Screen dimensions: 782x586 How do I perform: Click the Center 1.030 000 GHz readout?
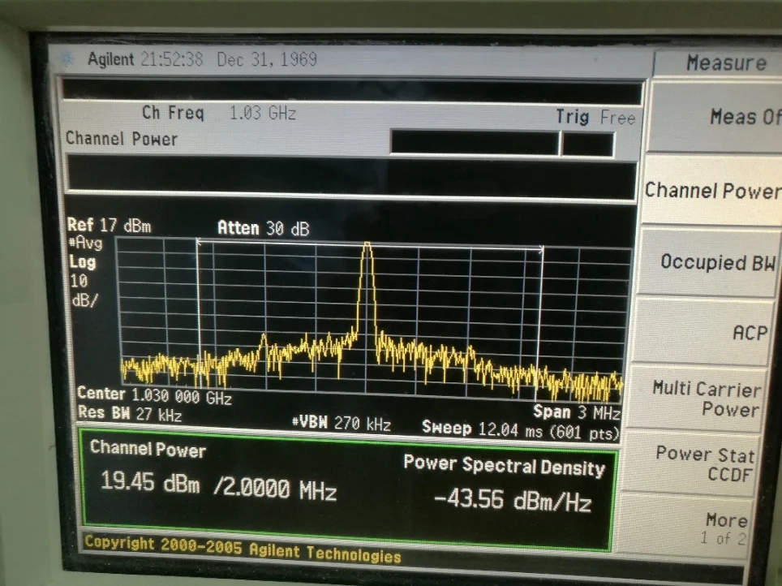click(155, 395)
